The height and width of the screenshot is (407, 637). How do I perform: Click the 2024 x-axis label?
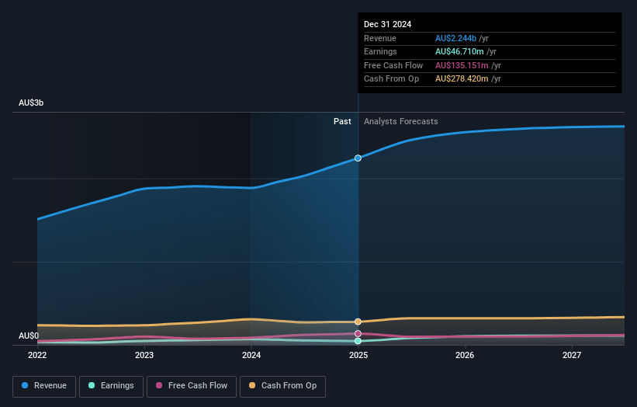click(251, 355)
